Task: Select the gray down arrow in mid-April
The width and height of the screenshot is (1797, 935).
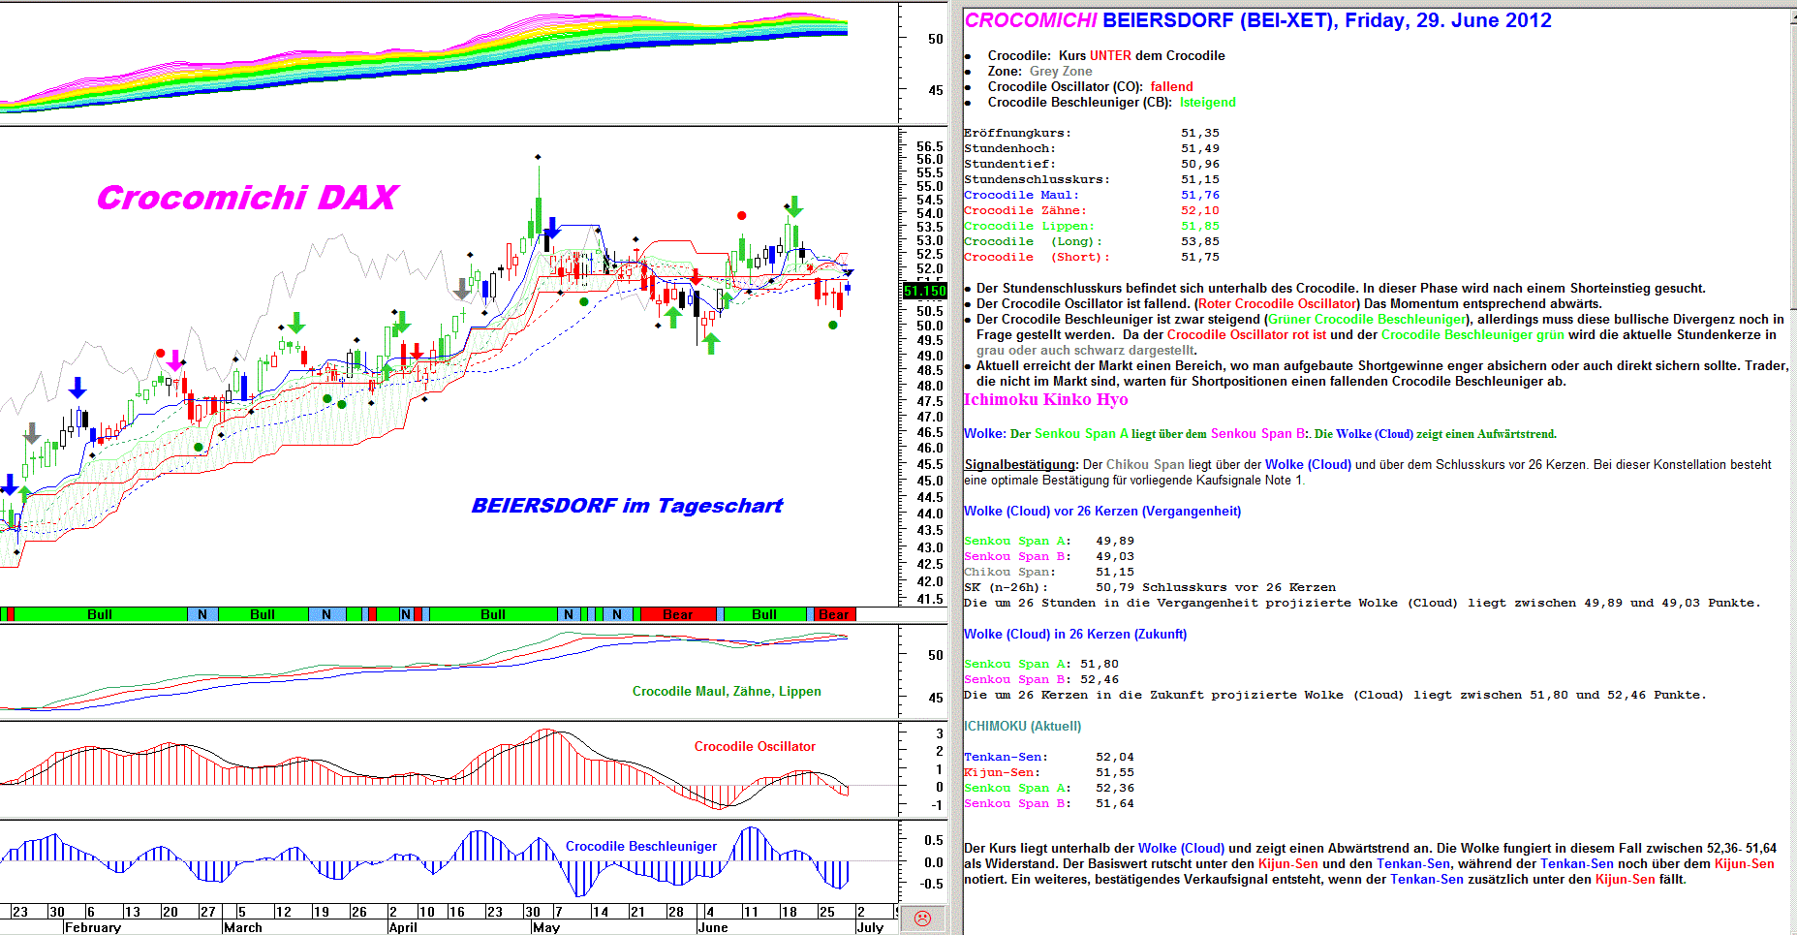Action: (x=462, y=289)
